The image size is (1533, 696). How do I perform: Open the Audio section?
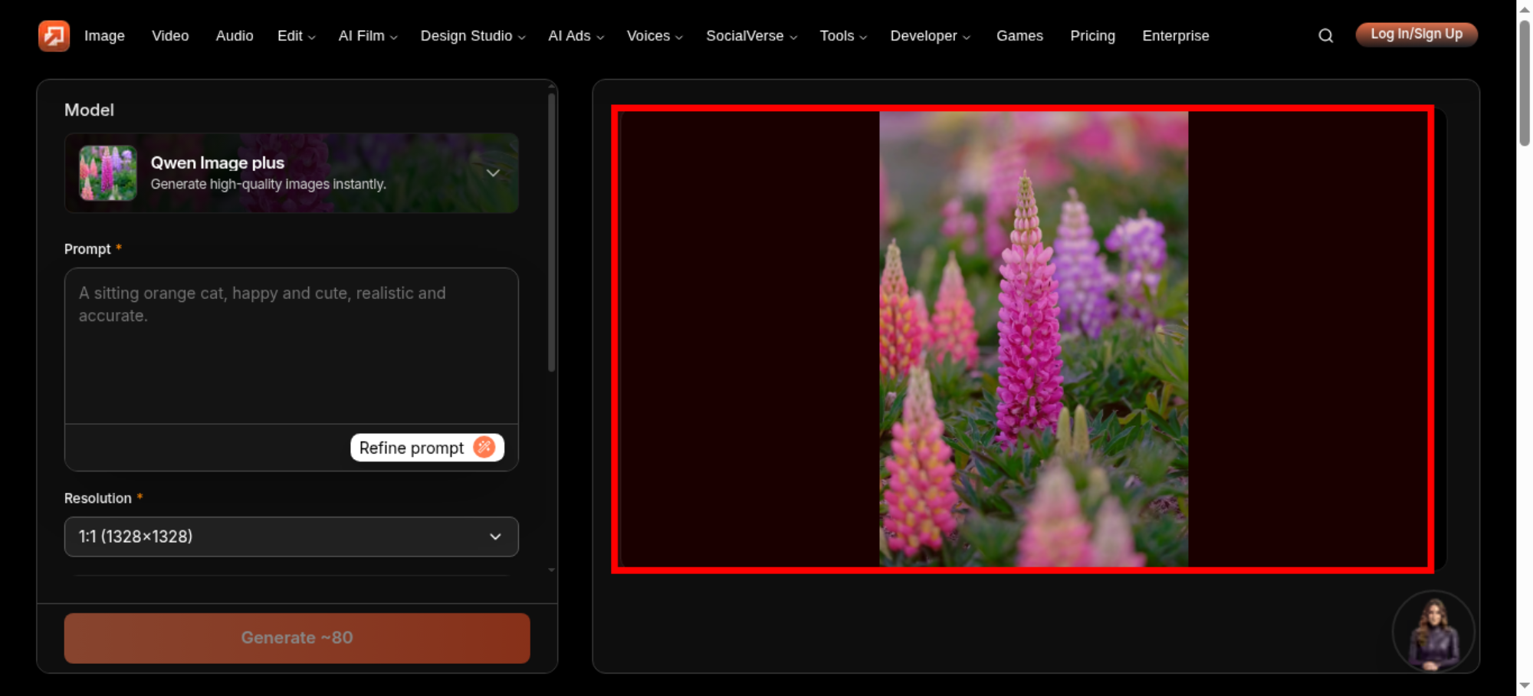tap(235, 36)
